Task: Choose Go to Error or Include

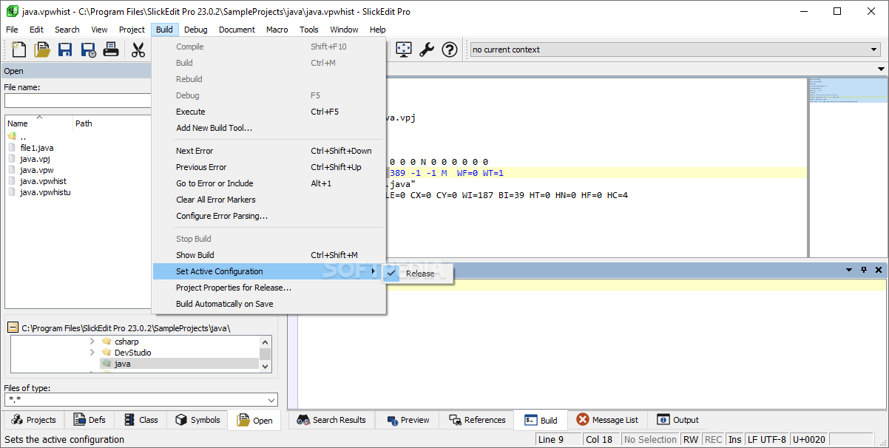Action: 268,183
